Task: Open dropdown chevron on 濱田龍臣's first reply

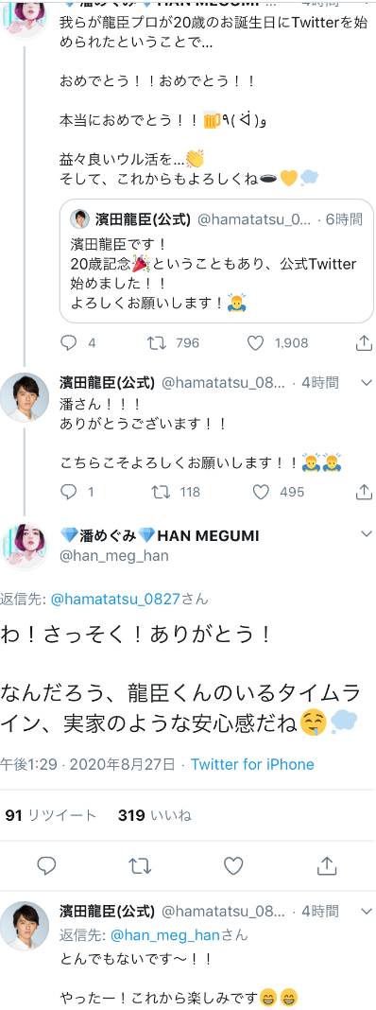Action: (x=367, y=383)
